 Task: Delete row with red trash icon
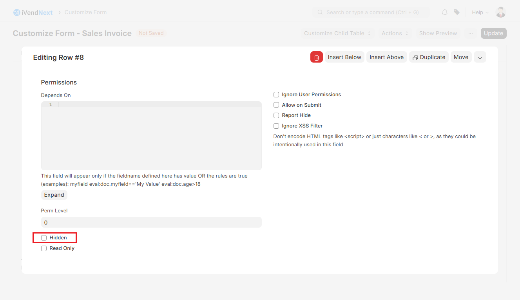(x=317, y=57)
